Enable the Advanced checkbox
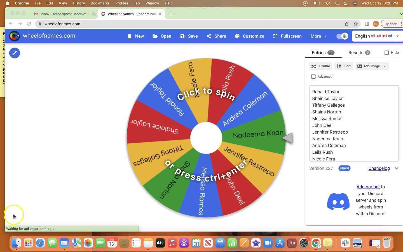Viewport: 403px width, 252px height. tap(313, 76)
